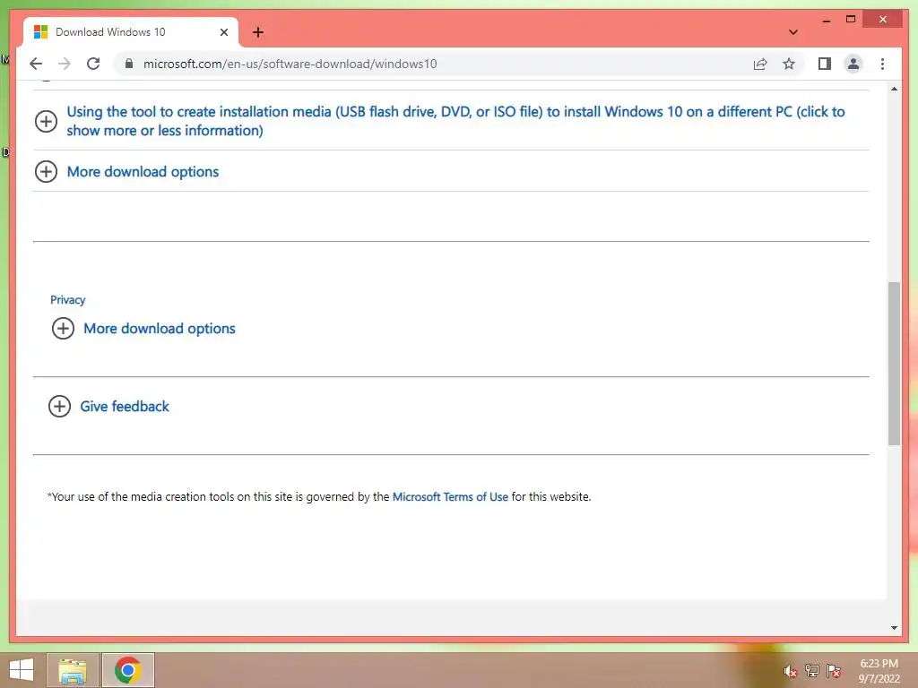Close the Download Windows 10 tab

coord(223,32)
